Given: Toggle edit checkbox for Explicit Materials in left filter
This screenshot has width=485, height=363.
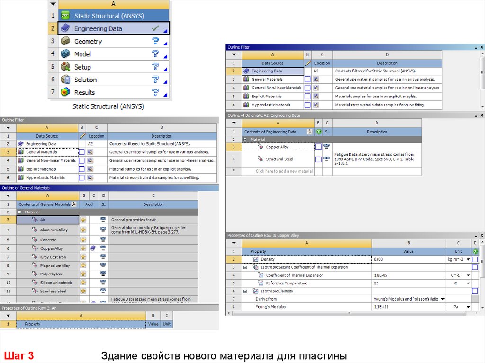Looking at the screenshot, I should (81, 169).
